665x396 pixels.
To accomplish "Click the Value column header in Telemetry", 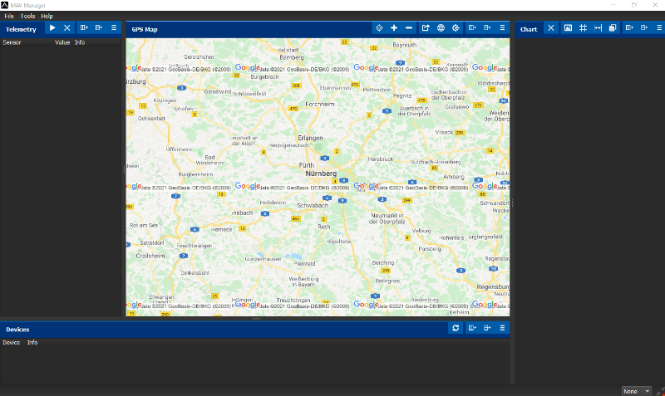I will 62,42.
